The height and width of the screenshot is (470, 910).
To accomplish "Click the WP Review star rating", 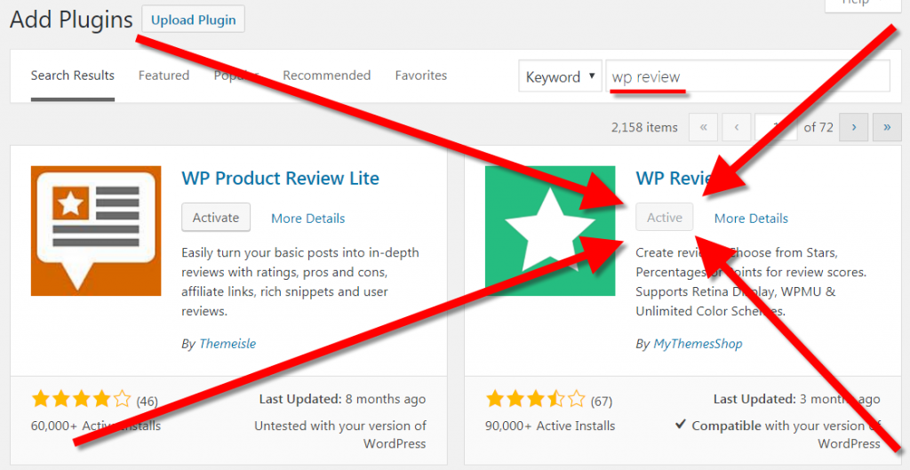I will point(535,399).
